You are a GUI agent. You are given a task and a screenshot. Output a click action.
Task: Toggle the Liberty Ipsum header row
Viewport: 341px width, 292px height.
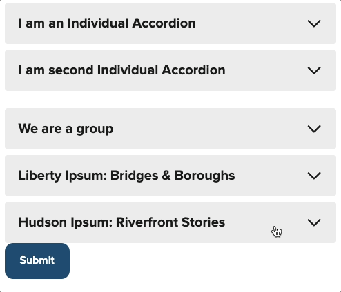[x=170, y=176]
